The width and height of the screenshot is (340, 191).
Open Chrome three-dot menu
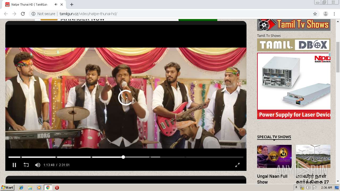tap(334, 14)
